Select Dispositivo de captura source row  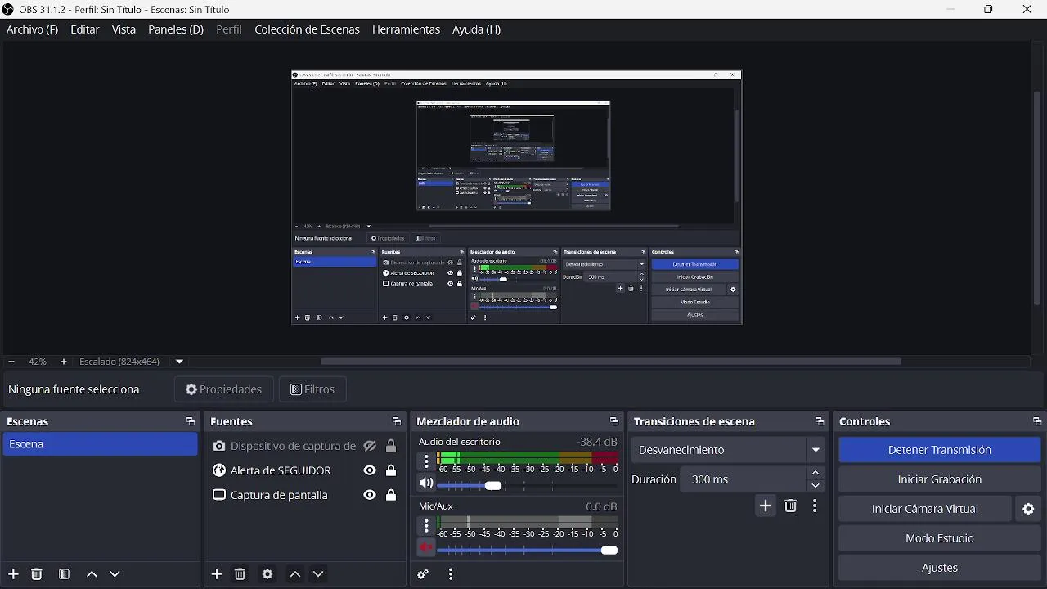[x=304, y=446]
